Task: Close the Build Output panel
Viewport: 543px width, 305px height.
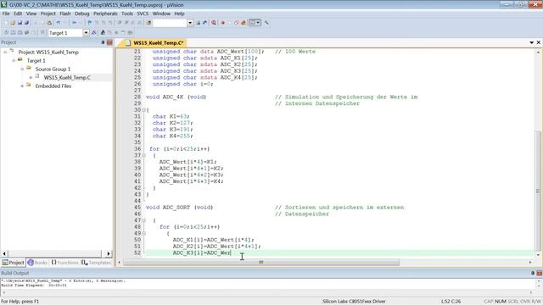Action: pyautogui.click(x=540, y=273)
